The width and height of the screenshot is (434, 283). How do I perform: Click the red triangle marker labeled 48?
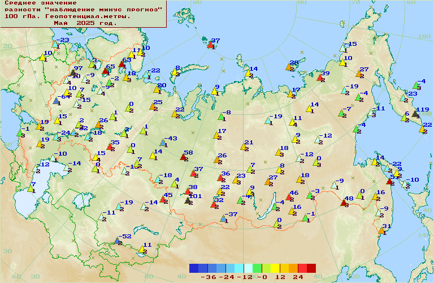point(344,203)
